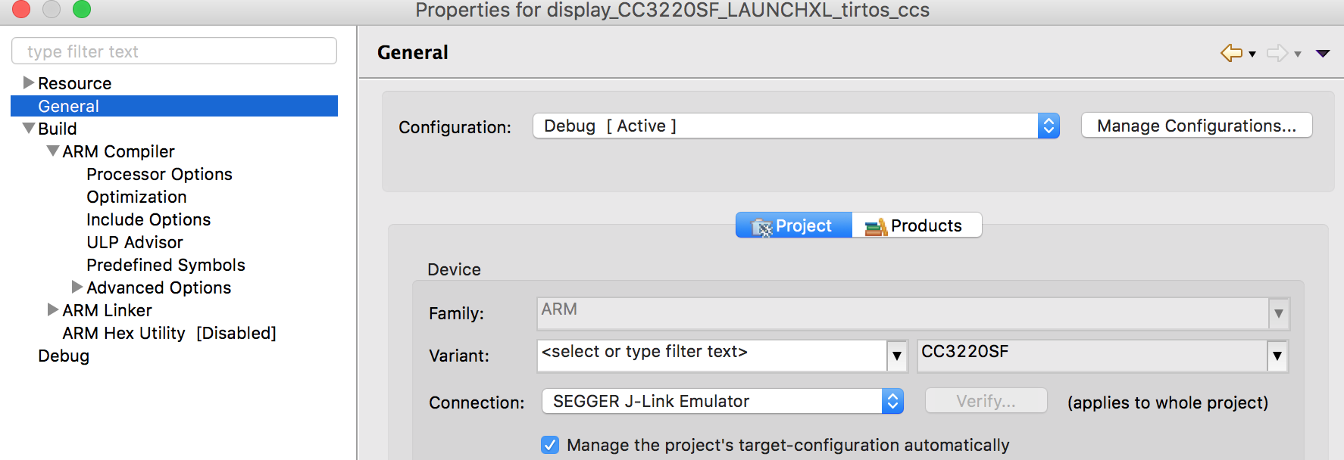Expand the ARM Linker node

tap(53, 309)
